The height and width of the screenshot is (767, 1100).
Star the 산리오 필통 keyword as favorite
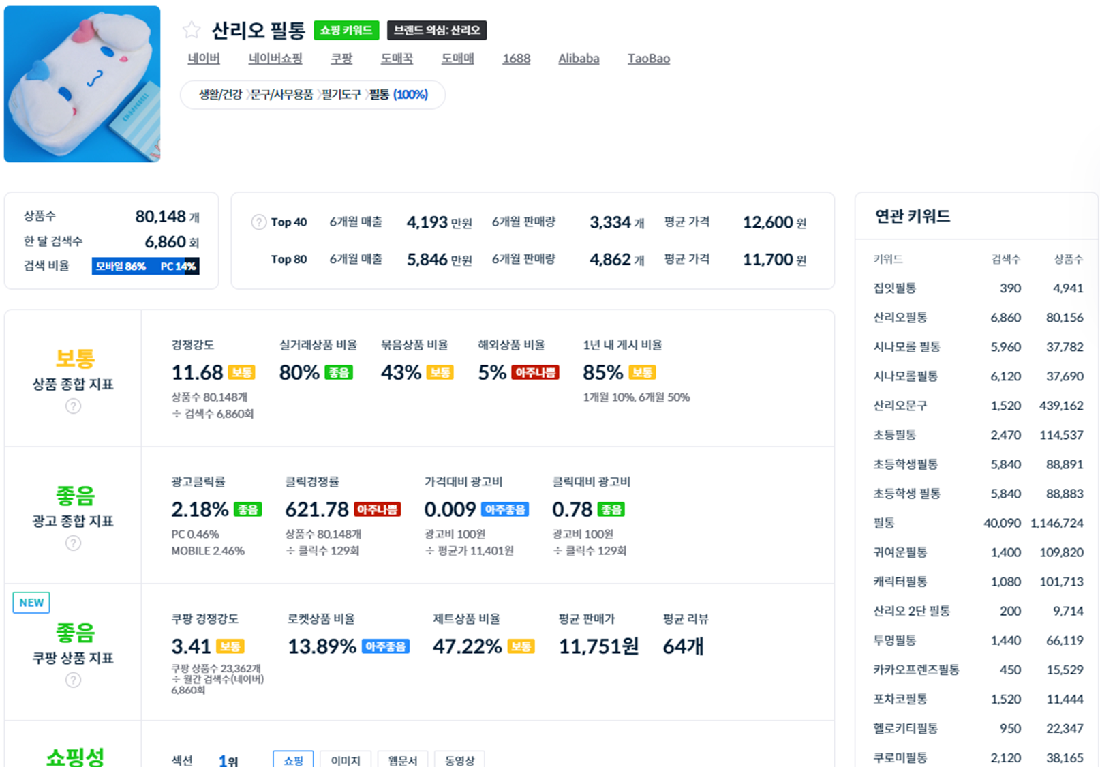click(192, 30)
